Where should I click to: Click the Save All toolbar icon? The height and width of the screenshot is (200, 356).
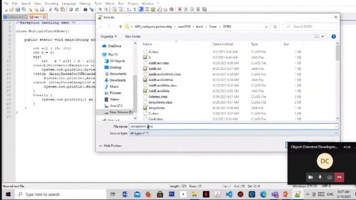click(23, 9)
